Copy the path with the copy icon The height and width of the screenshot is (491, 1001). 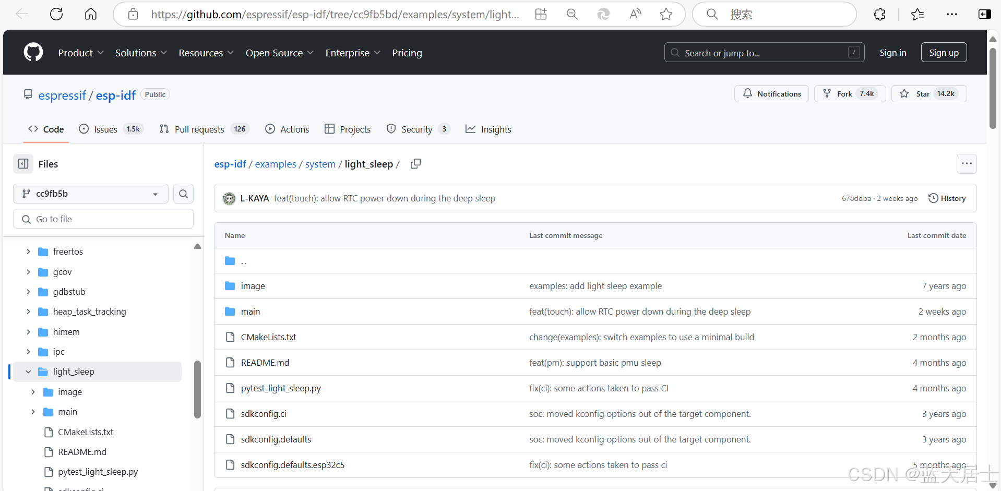coord(415,164)
